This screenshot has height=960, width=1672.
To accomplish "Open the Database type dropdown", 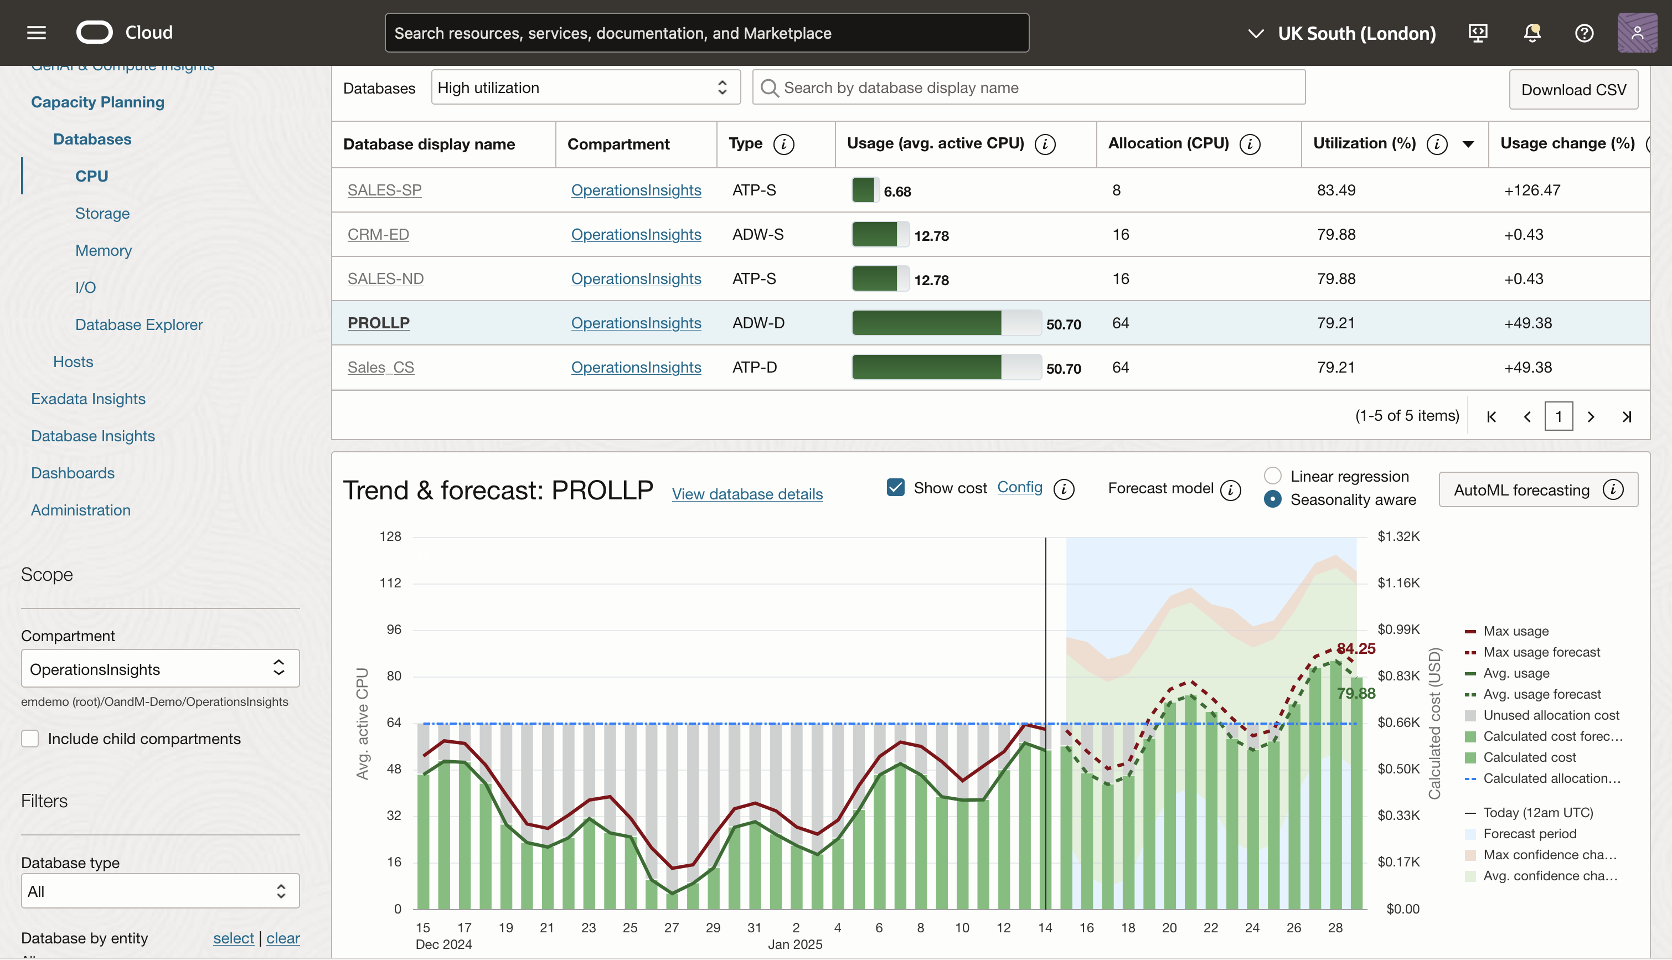I will 159,891.
